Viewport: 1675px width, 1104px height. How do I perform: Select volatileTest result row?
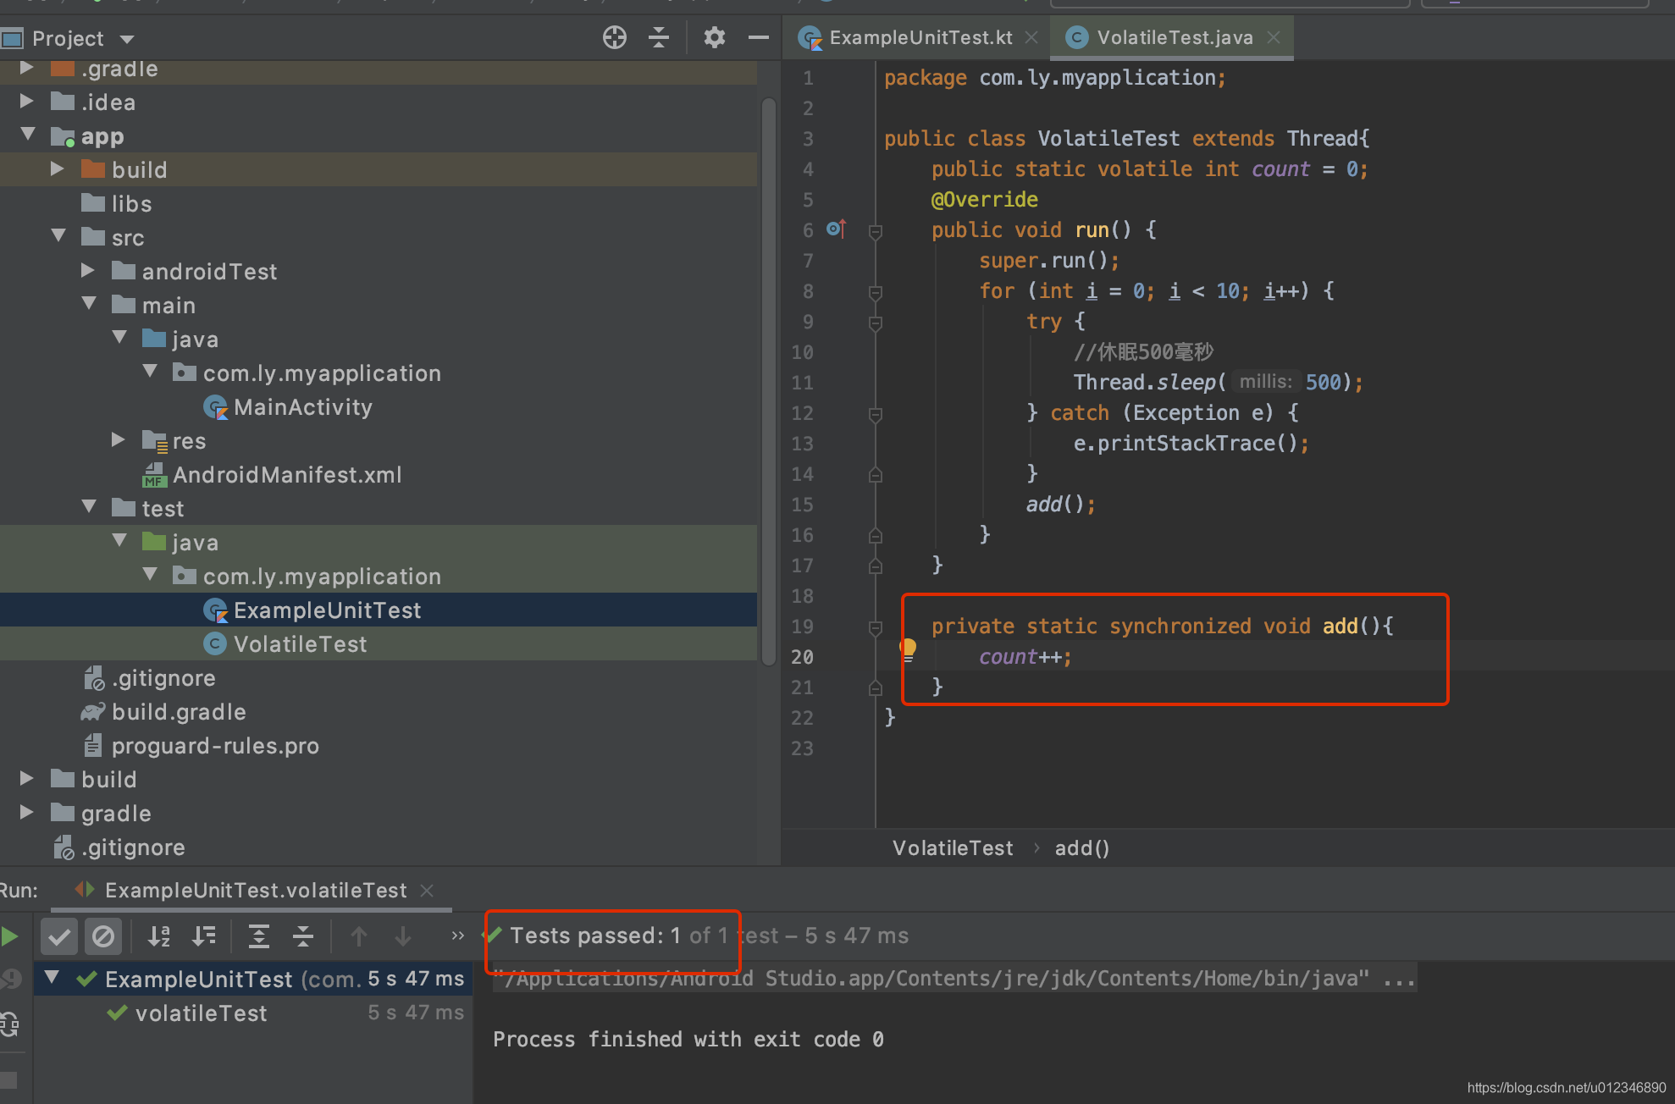[254, 1013]
